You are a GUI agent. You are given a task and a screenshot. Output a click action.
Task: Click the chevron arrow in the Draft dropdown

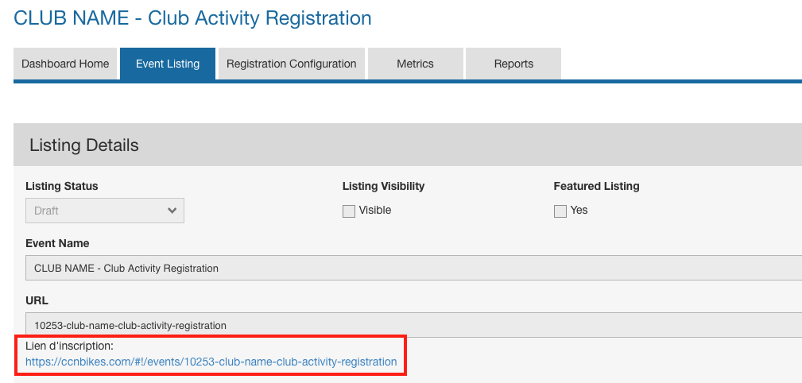click(x=172, y=211)
